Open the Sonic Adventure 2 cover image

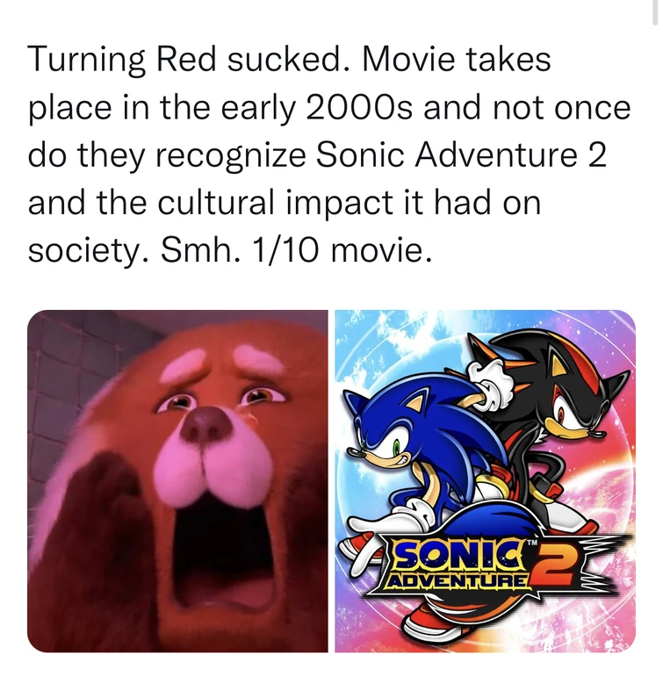[x=486, y=481]
